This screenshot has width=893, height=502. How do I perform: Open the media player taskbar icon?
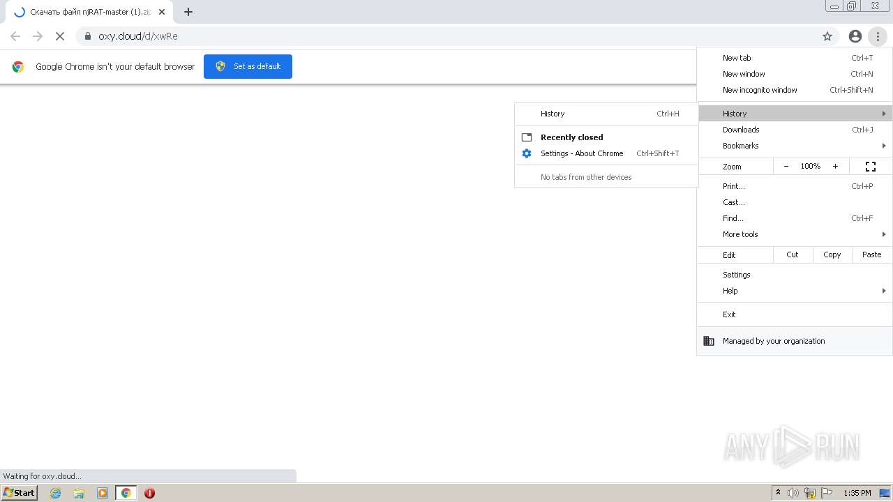pos(103,493)
